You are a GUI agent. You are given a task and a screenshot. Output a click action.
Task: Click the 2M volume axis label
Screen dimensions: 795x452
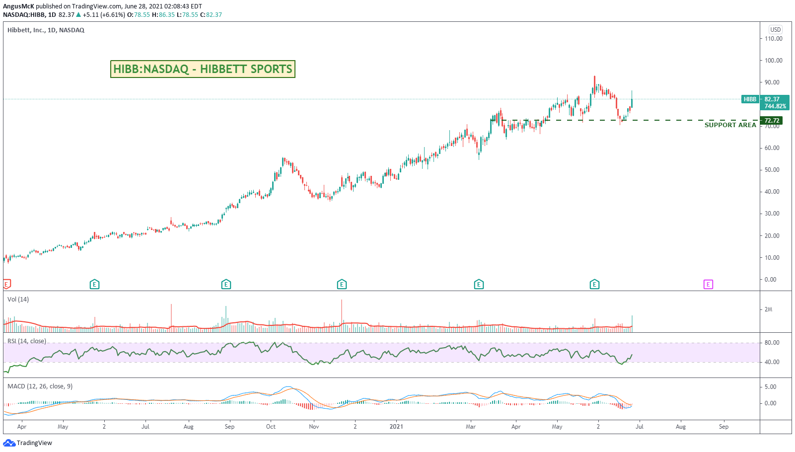(768, 309)
